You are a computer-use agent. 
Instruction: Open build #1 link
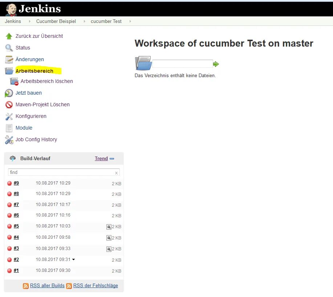coord(16,270)
